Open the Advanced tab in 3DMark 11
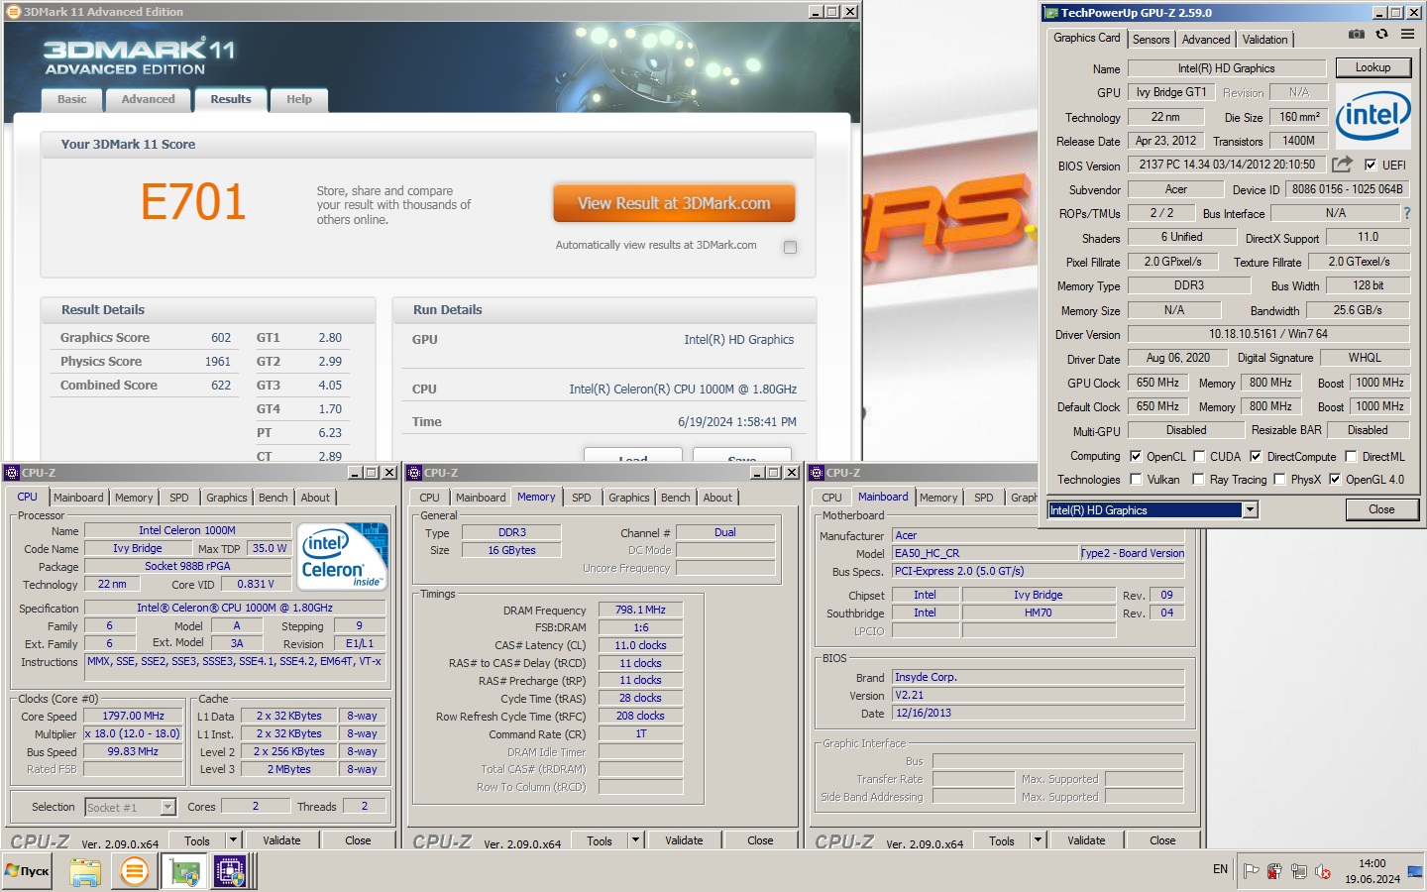 pyautogui.click(x=148, y=99)
